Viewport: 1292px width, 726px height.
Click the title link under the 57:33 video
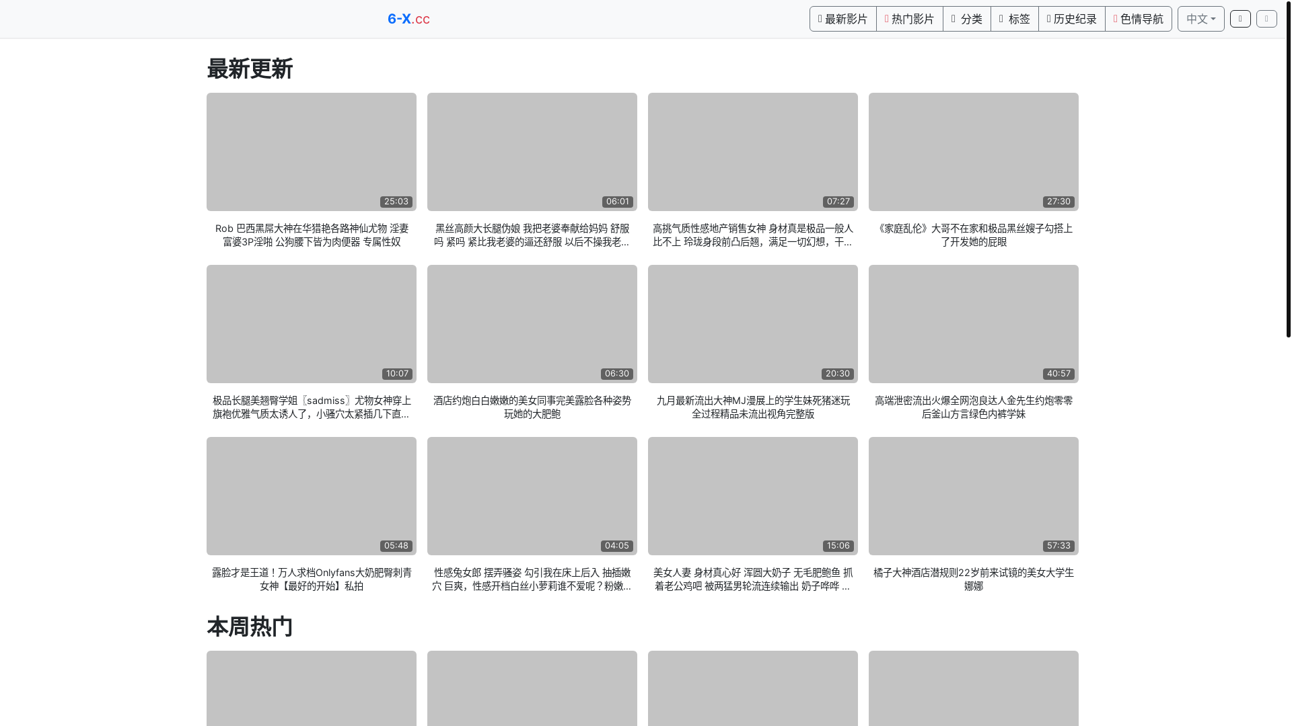tap(974, 579)
